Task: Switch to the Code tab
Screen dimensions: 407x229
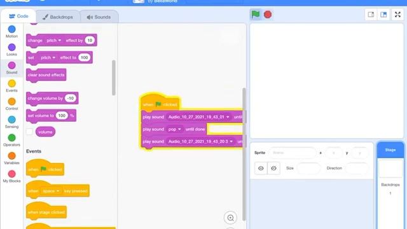Action: pos(18,17)
